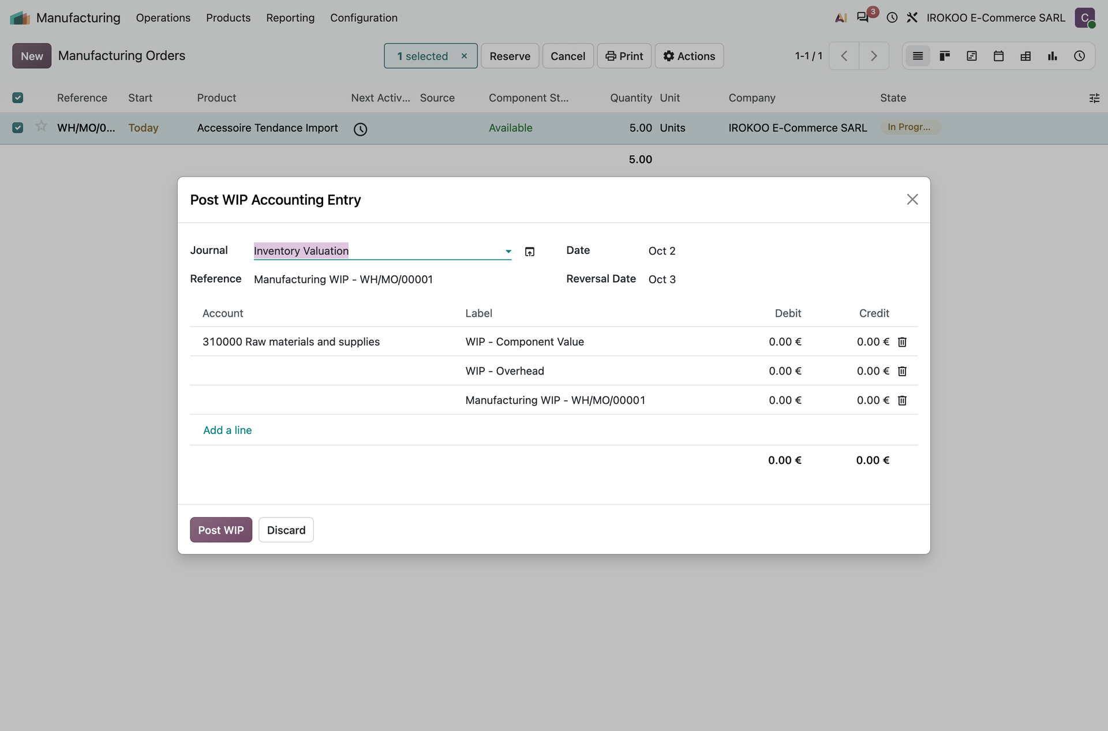Open the Journal external link icon
Image resolution: width=1108 pixels, height=731 pixels.
pos(530,252)
